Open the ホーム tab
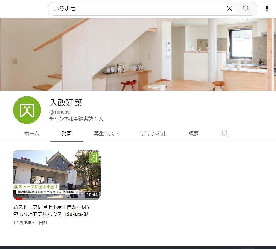The image size is (276, 249). [x=32, y=134]
